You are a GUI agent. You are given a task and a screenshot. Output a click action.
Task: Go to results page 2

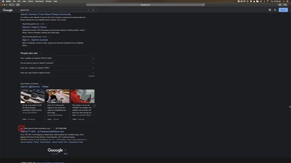[x=55, y=154]
